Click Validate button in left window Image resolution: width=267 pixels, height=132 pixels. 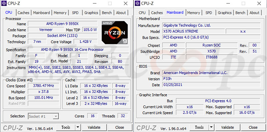(x=94, y=127)
